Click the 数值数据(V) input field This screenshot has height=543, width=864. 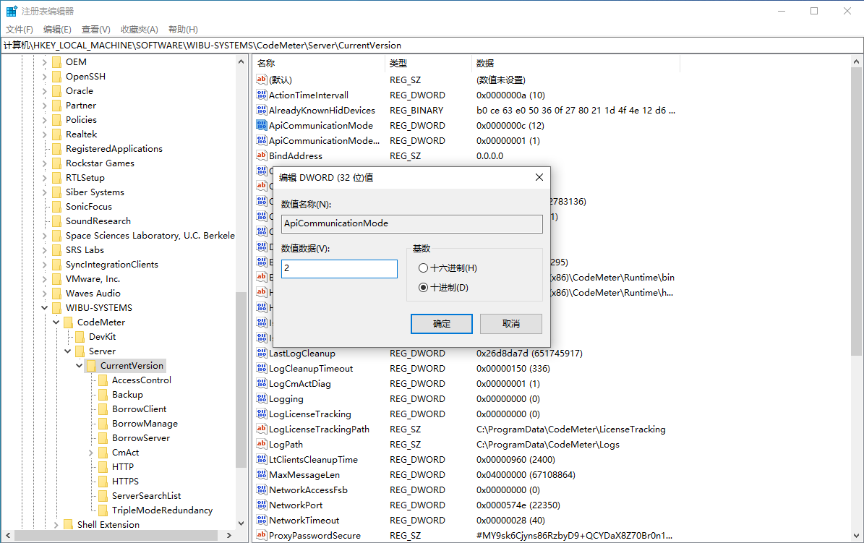click(339, 268)
